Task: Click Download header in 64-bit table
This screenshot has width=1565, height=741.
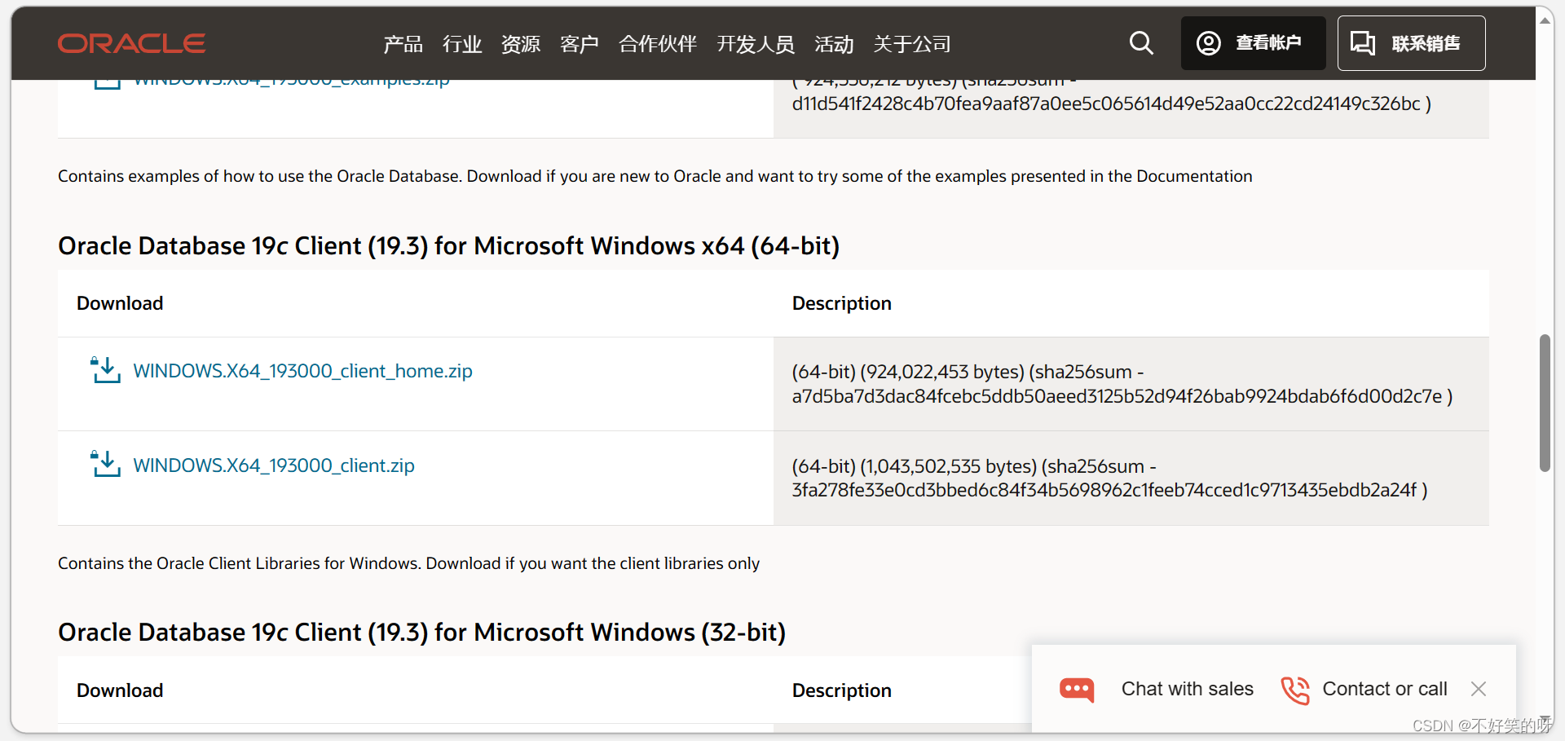Action: [x=120, y=303]
